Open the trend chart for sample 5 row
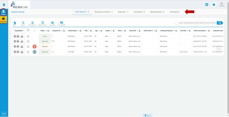This screenshot has height=117, width=229. pos(22,36)
